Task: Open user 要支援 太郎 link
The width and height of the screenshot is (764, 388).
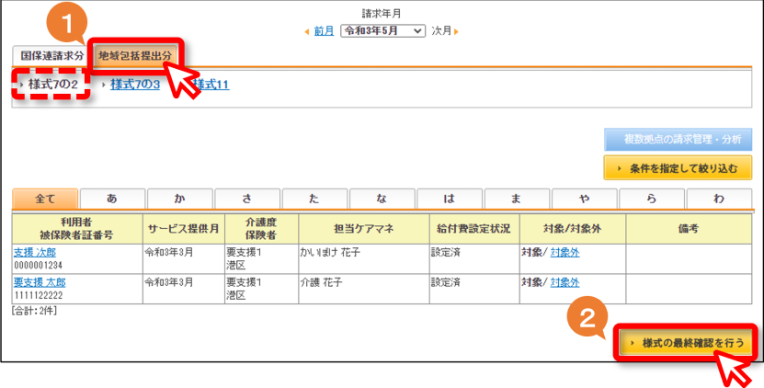Action: coord(40,282)
